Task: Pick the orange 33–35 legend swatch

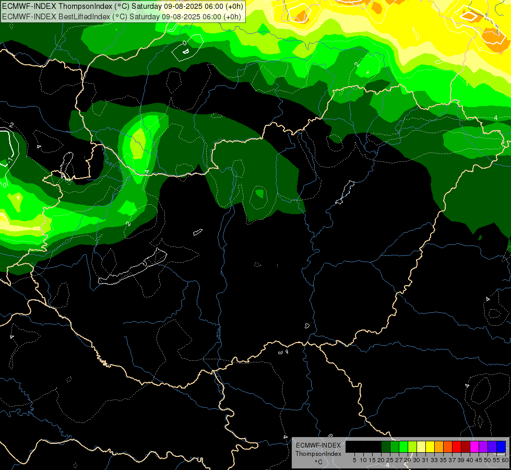Action: [x=439, y=446]
